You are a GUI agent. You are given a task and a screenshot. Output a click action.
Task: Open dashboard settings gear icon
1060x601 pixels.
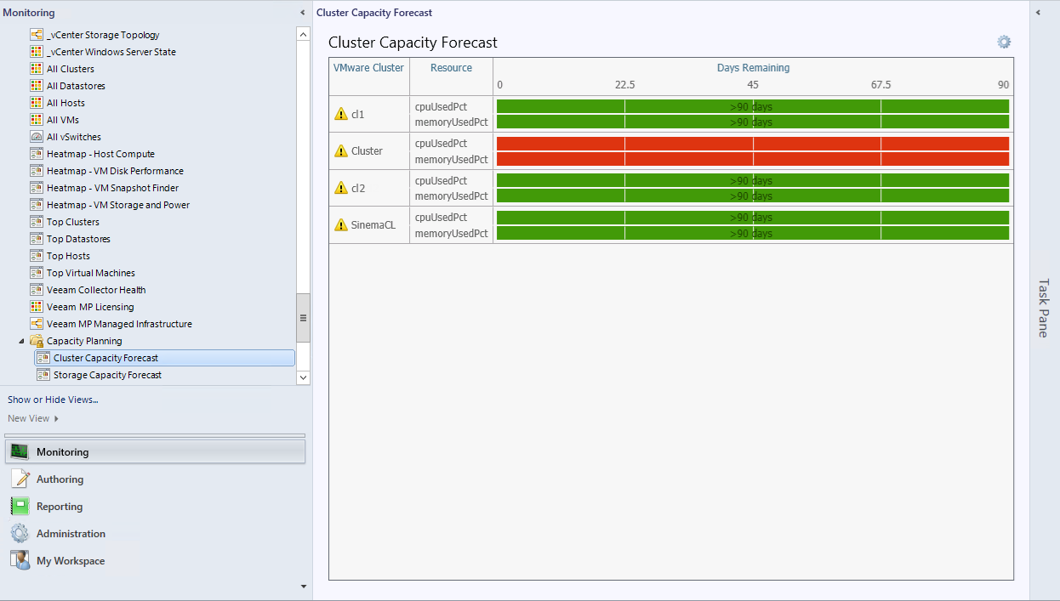pos(1004,43)
